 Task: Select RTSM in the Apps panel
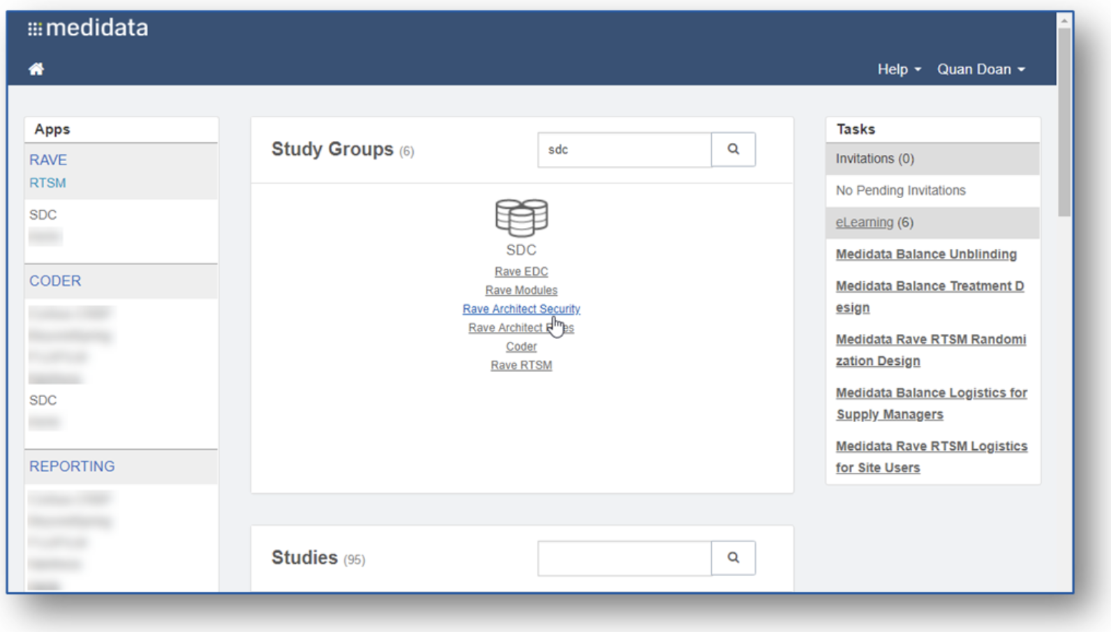tap(47, 183)
